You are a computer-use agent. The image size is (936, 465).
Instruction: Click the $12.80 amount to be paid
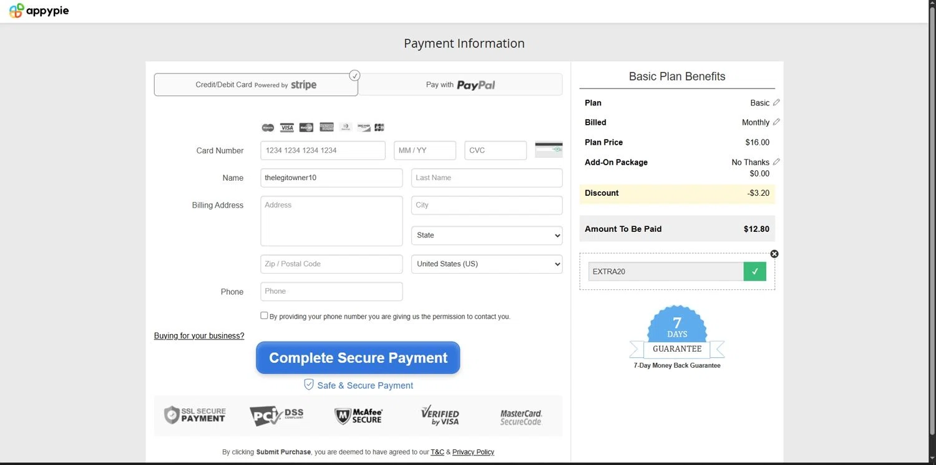click(756, 229)
